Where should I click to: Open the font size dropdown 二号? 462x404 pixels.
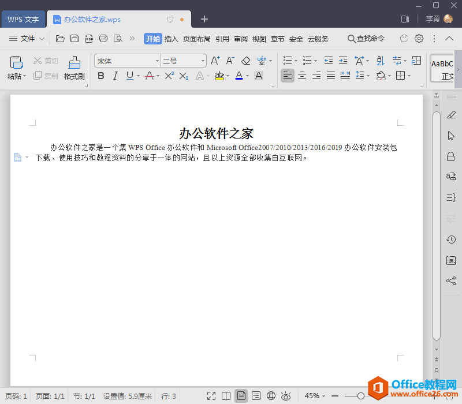click(x=203, y=61)
